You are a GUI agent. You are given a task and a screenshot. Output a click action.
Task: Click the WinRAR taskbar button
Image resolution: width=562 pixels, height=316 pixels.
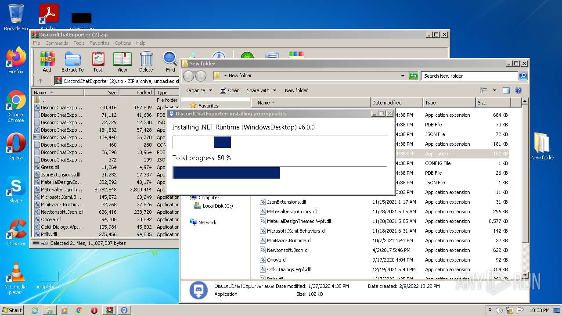tap(109, 310)
